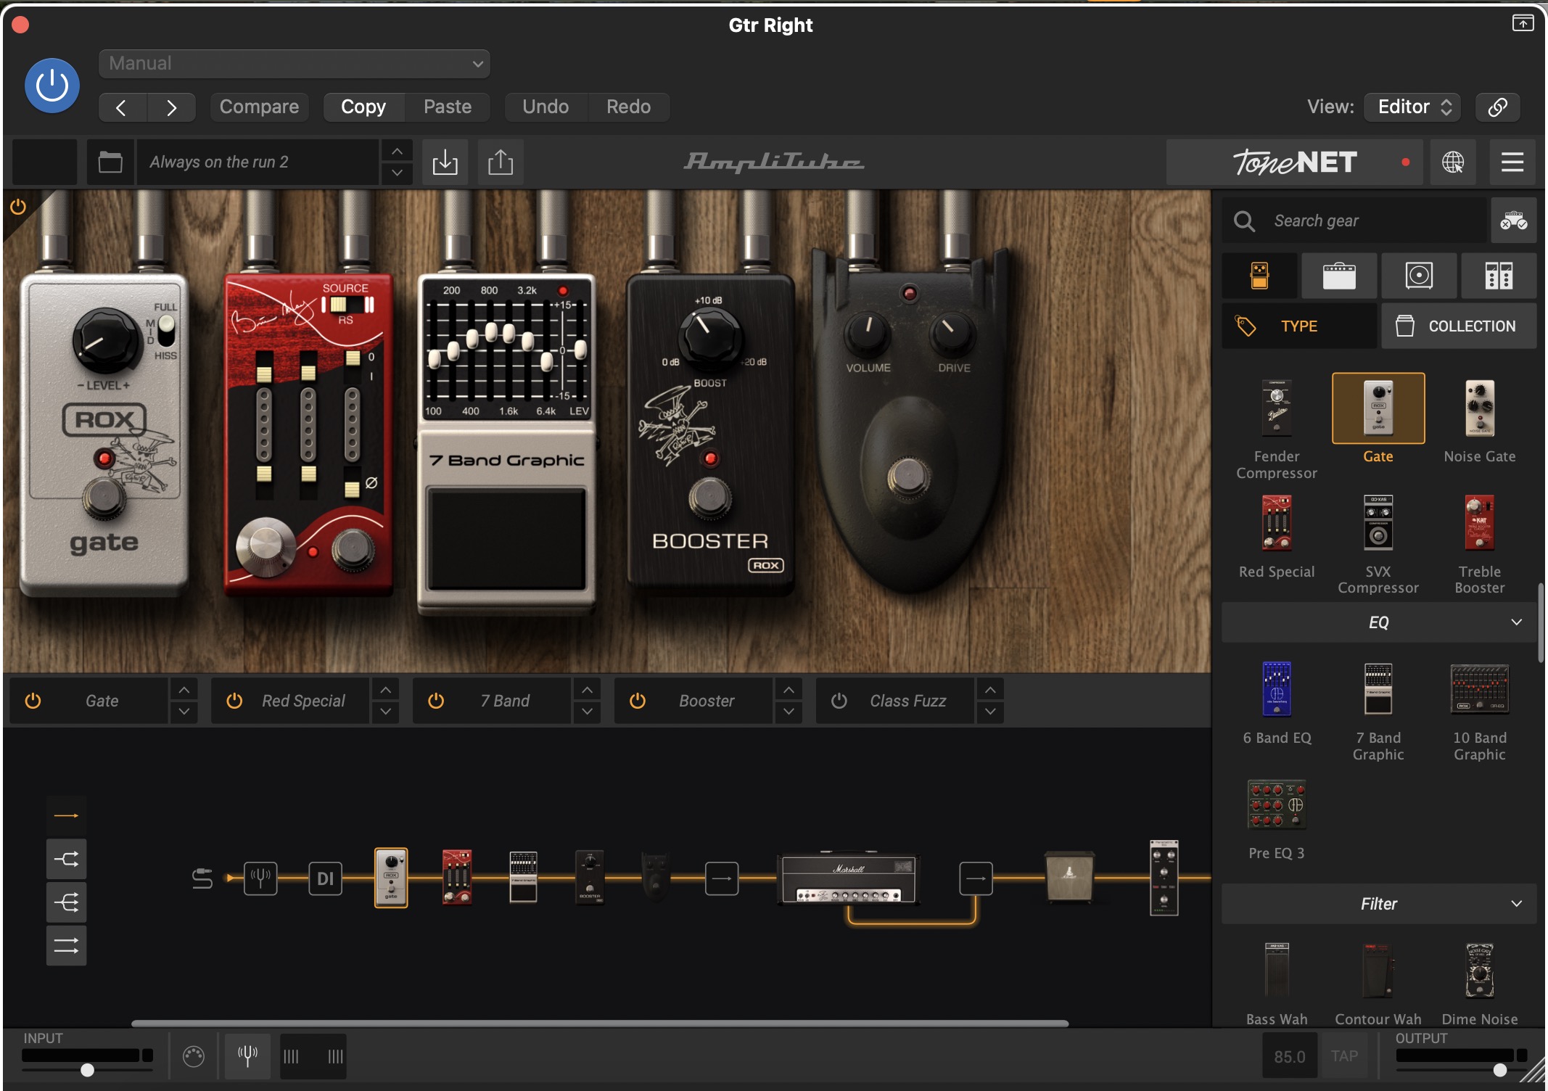
Task: Open the preset browser folder icon
Action: point(110,162)
